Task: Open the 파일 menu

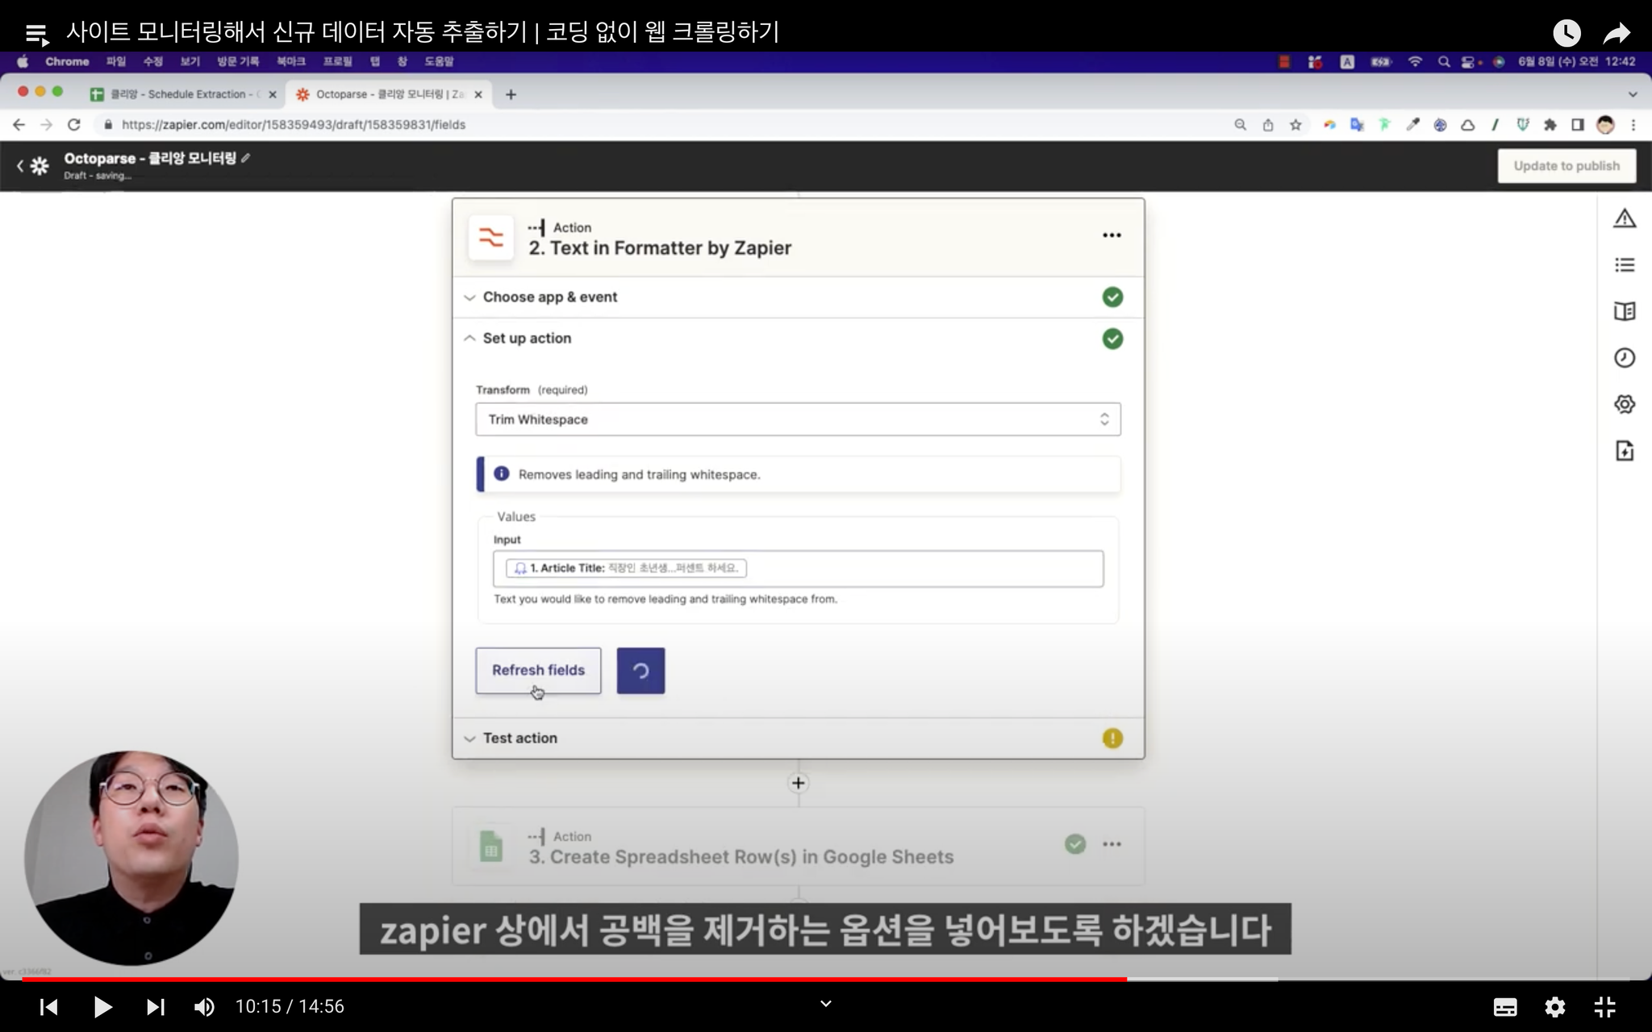Action: (116, 61)
